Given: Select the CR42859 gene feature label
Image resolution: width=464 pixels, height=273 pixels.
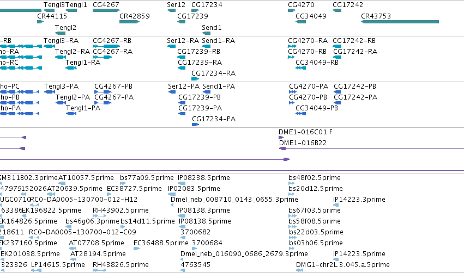Looking at the screenshot, I should point(134,16).
